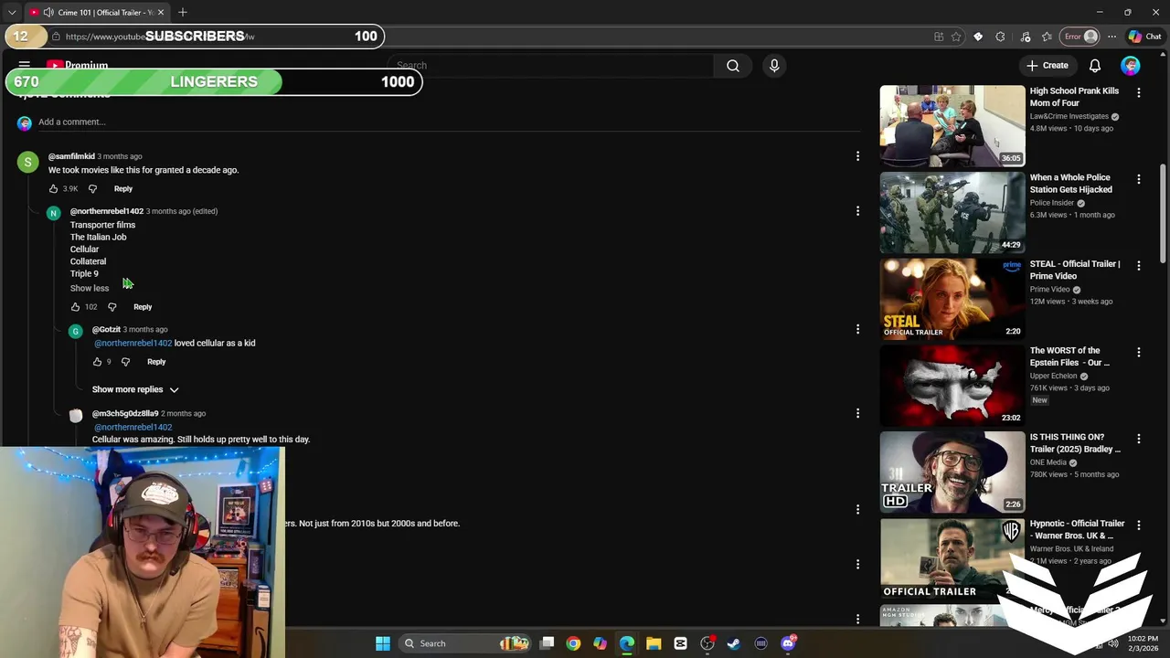Expand Show more replies
This screenshot has height=658, width=1170.
[x=135, y=389]
